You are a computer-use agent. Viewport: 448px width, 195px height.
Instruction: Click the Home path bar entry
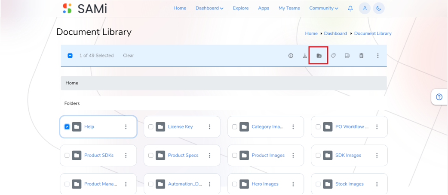point(72,83)
